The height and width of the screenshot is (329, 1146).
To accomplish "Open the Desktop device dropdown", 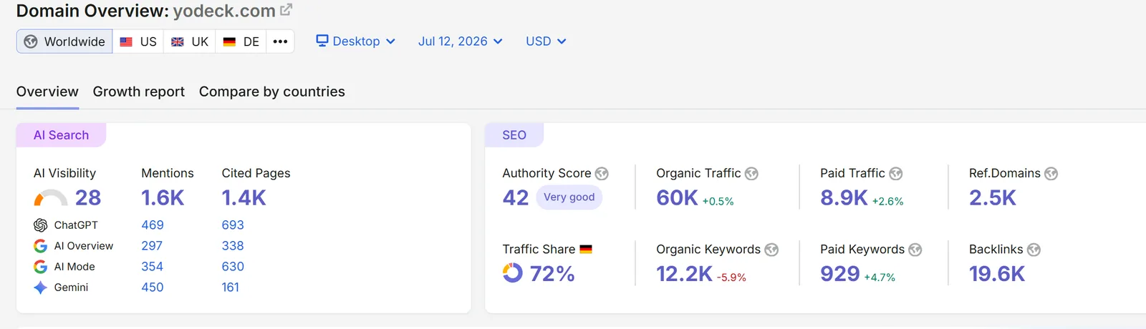I will (356, 41).
